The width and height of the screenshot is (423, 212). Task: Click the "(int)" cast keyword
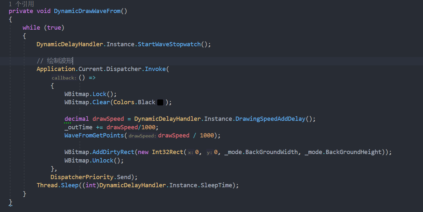click(91, 185)
